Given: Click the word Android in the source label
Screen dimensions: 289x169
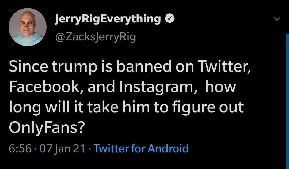Looking at the screenshot, I should click(x=168, y=148).
